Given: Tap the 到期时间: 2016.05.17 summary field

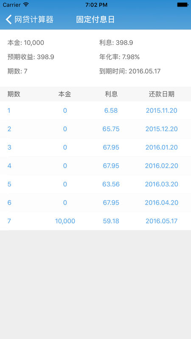Looking at the screenshot, I should [x=130, y=71].
